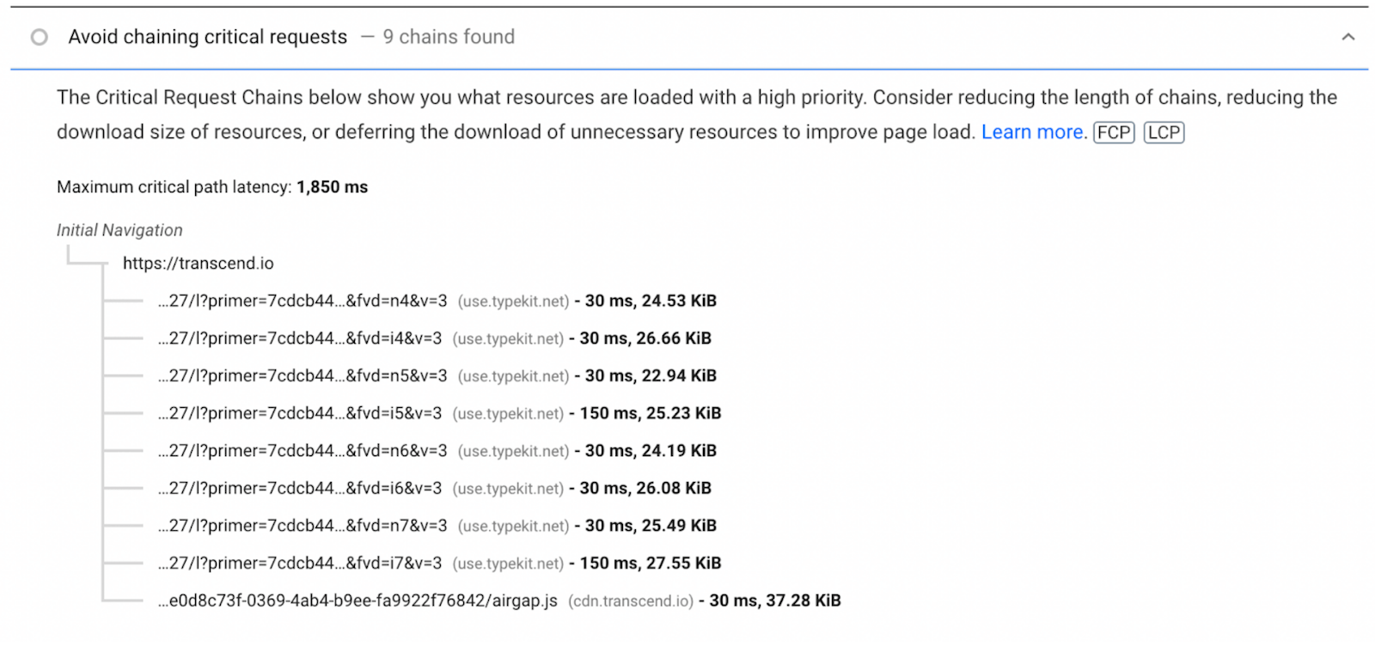Select the fvd=i5 typekit request
Screen dimensions: 1375x652
tap(300, 413)
